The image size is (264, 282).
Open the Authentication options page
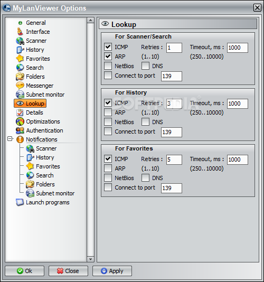[x=44, y=130]
